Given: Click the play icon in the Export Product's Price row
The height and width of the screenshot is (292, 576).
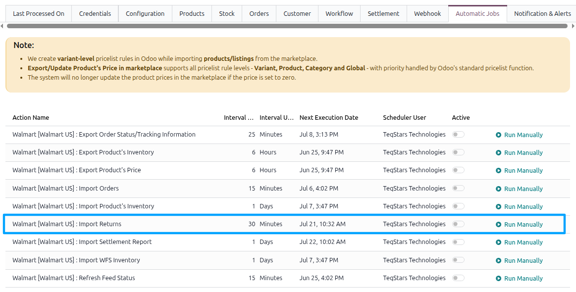Looking at the screenshot, I should point(498,170).
